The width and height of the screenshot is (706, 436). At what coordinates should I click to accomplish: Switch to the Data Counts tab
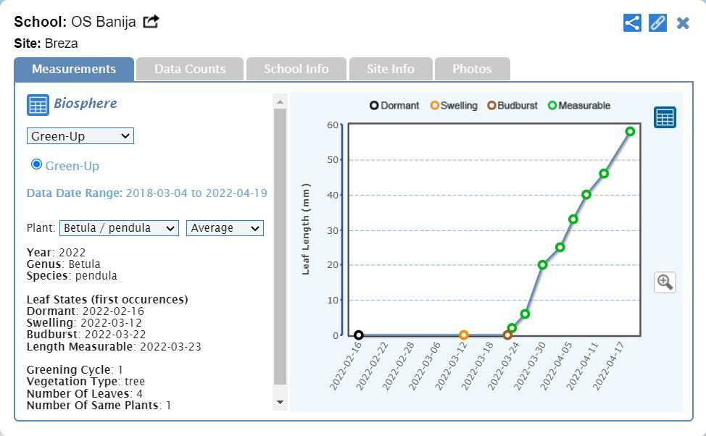190,70
